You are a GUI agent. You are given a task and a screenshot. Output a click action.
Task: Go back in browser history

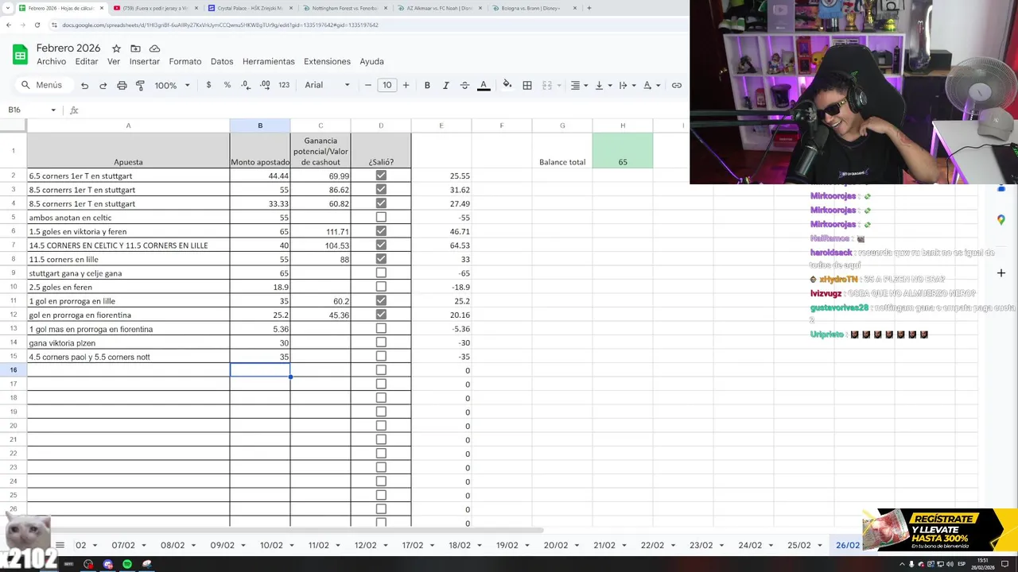click(x=9, y=25)
